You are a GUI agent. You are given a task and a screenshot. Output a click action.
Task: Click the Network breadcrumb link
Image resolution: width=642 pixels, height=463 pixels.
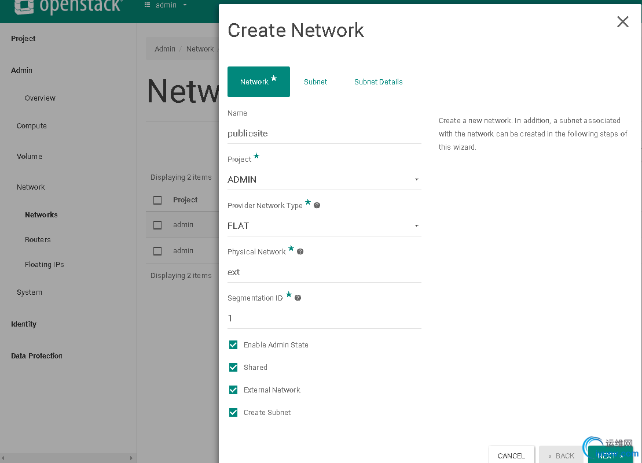point(200,49)
